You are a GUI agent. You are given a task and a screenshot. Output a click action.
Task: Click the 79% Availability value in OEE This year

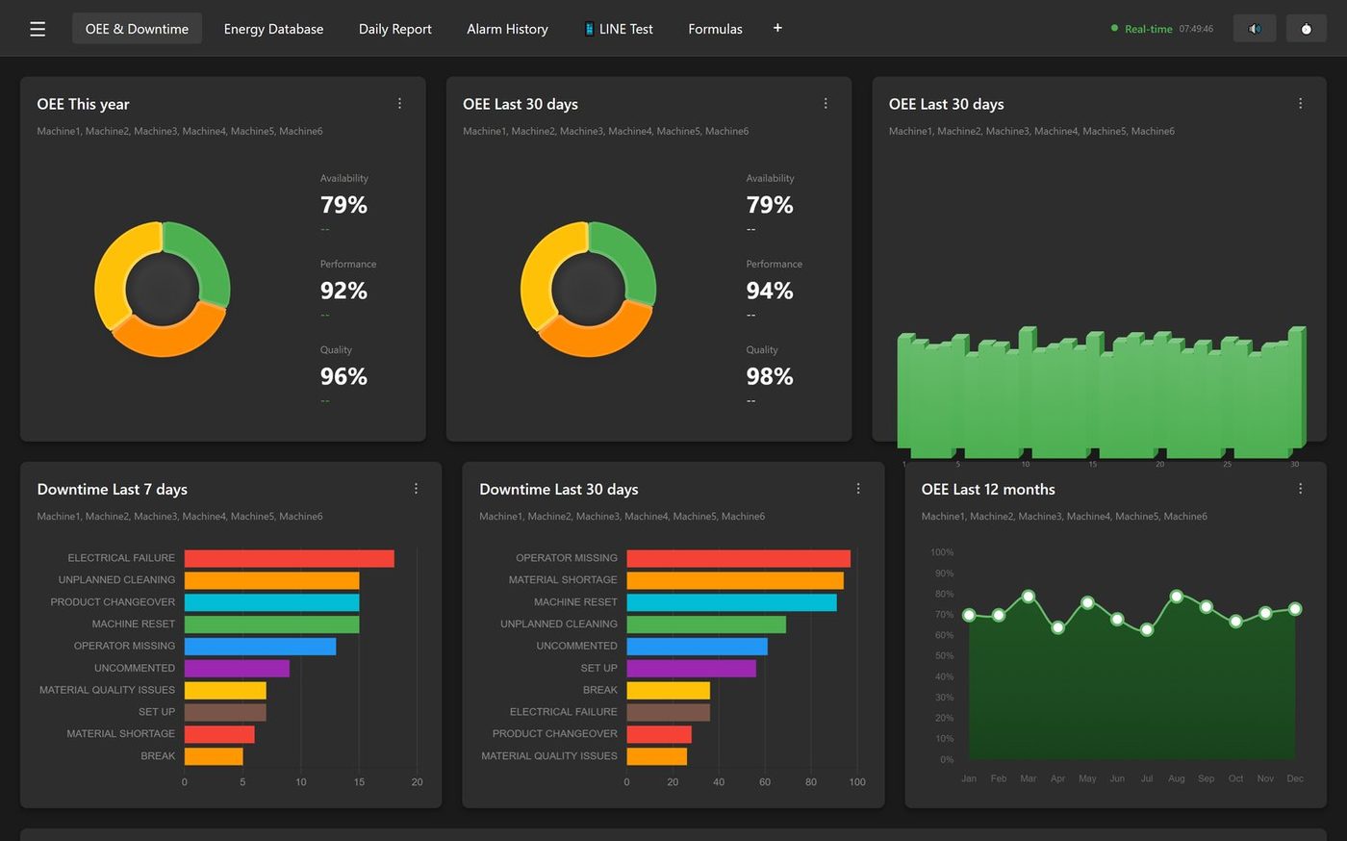coord(343,205)
